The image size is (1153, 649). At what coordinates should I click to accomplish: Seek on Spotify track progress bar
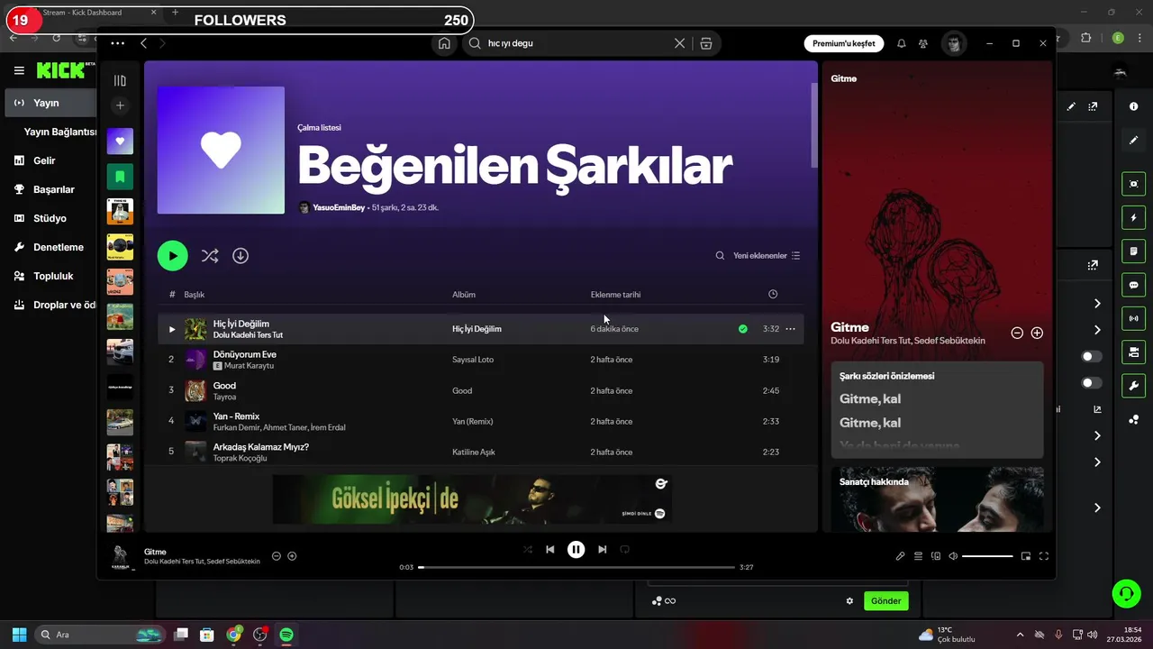[x=576, y=567]
